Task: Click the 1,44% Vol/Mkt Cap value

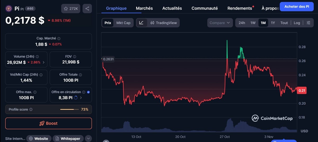Action: pos(26,80)
